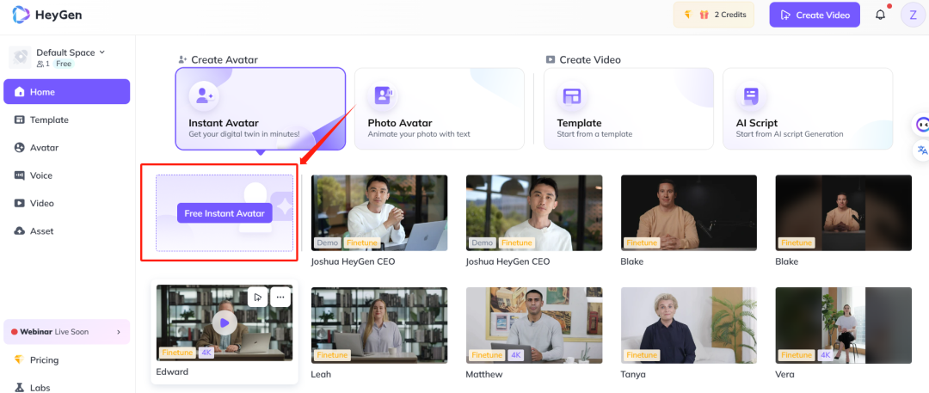Play the Edward avatar preview
This screenshot has height=393, width=929.
pyautogui.click(x=225, y=323)
